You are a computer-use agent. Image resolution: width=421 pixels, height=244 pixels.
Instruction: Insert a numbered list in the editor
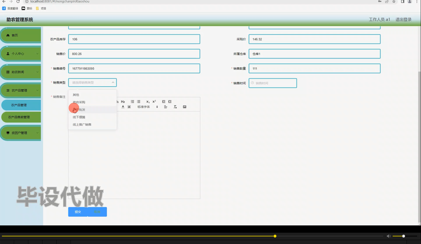(132, 102)
